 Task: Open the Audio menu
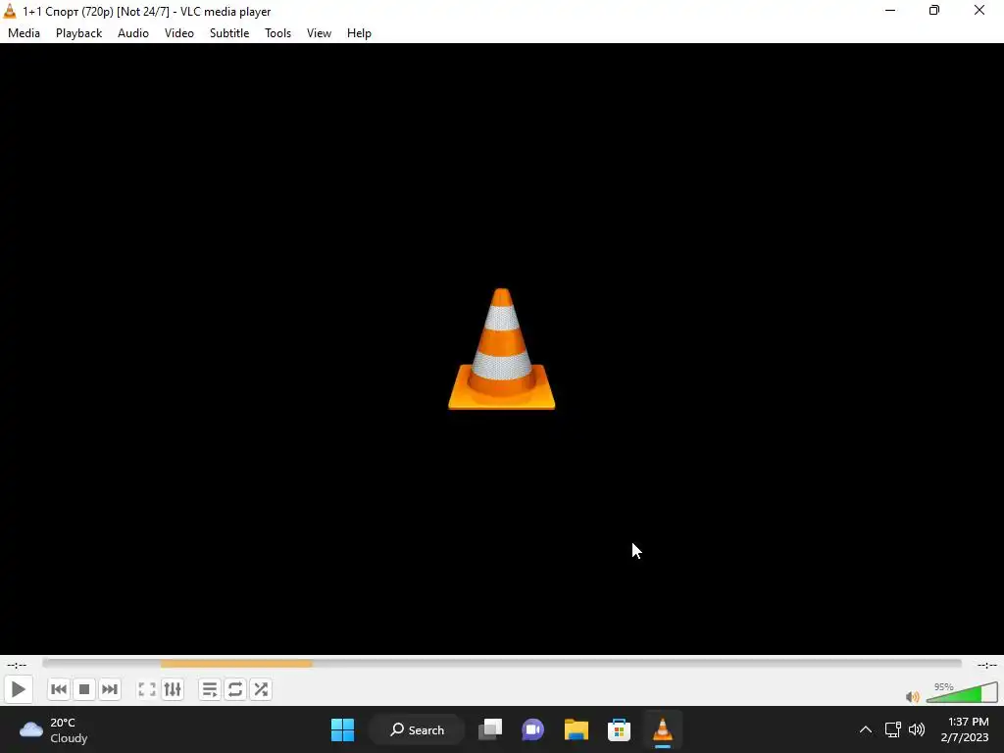click(x=133, y=33)
